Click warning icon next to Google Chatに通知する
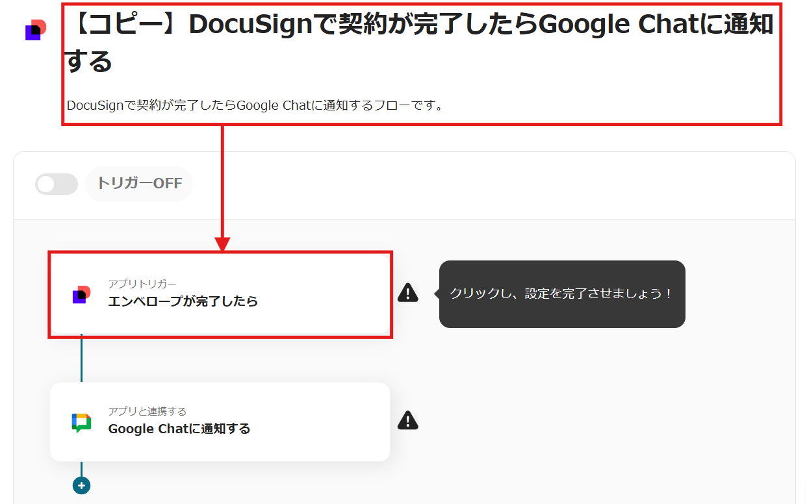Image resolution: width=807 pixels, height=504 pixels. click(x=407, y=420)
